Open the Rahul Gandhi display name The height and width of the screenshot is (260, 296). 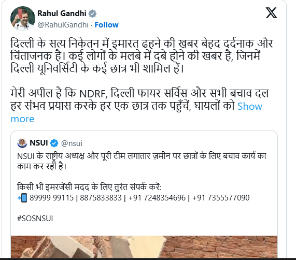click(62, 13)
